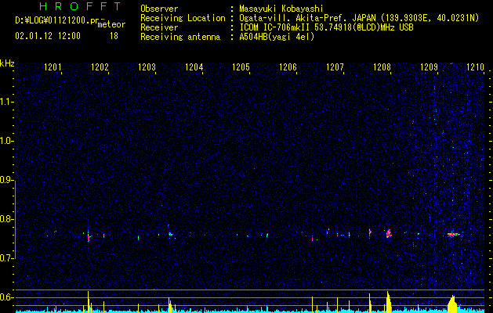This screenshot has width=493, height=313.
Task: Select location text Ogata-vill. Akita-Pref. JAPAN
Action: [x=306, y=18]
